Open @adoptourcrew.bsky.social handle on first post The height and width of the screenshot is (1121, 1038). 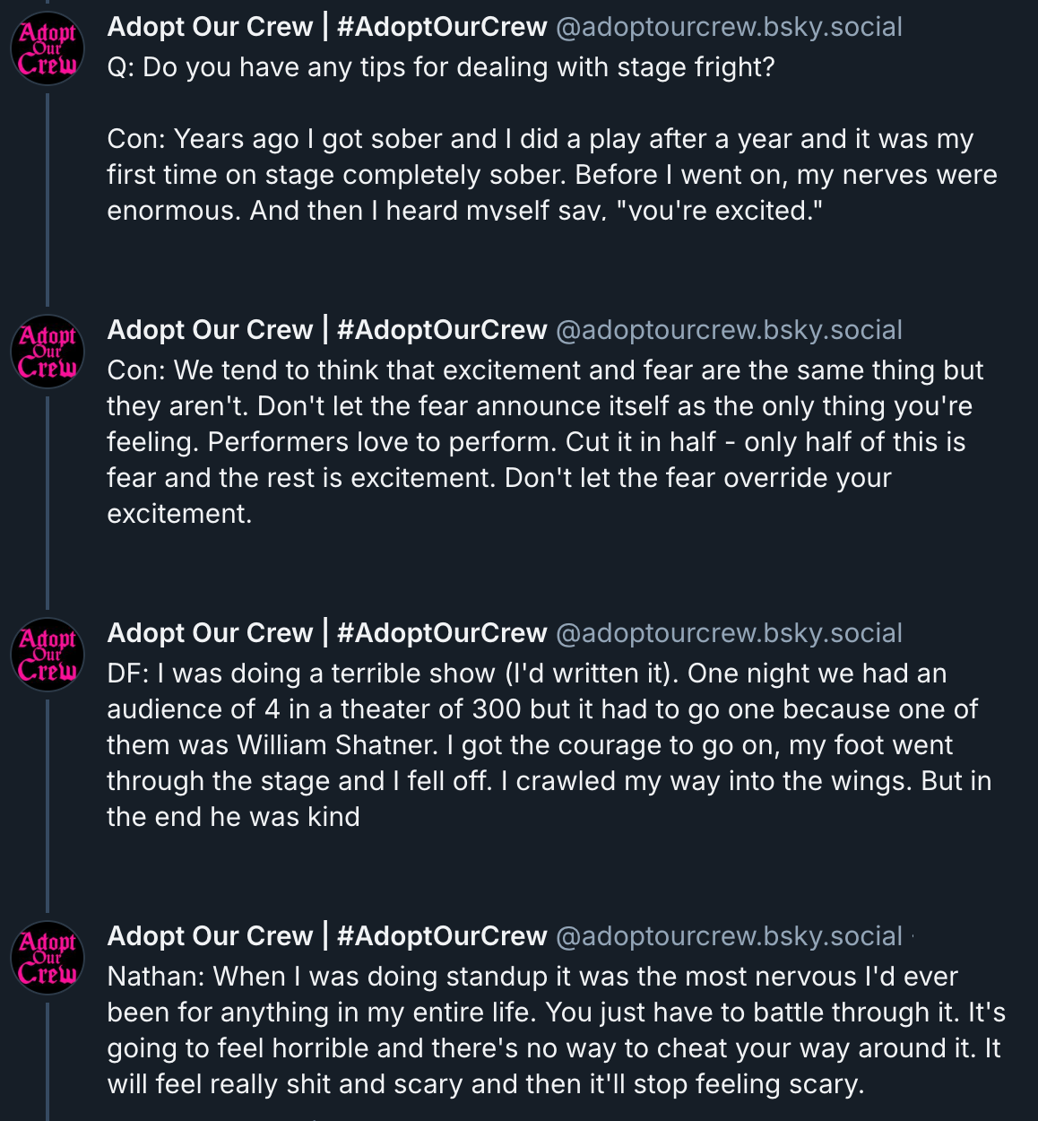tap(729, 27)
